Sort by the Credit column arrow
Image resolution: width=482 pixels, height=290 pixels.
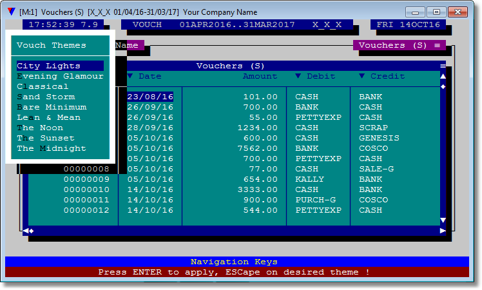pyautogui.click(x=361, y=75)
